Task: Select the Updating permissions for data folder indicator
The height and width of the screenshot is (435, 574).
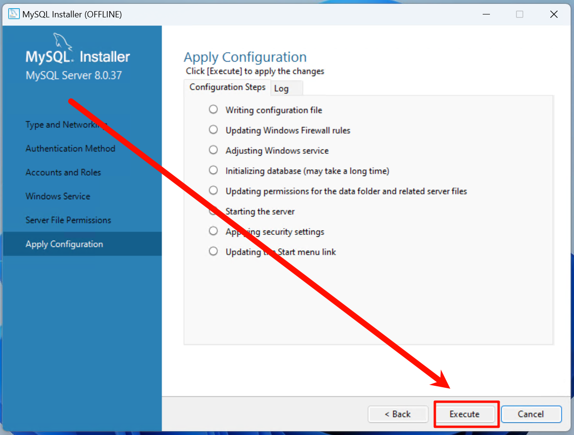Action: pyautogui.click(x=213, y=190)
